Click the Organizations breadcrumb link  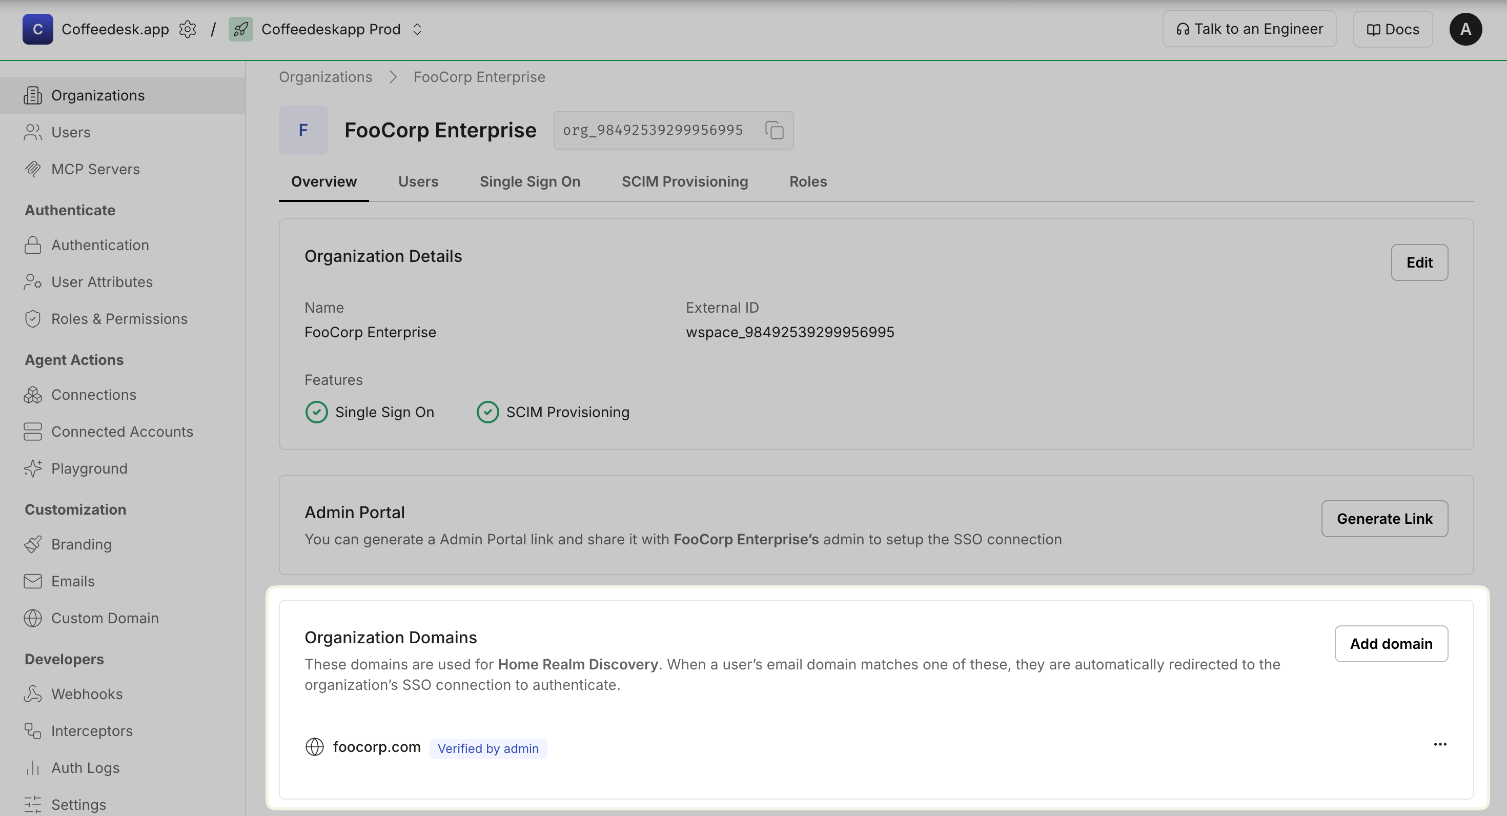(x=325, y=76)
